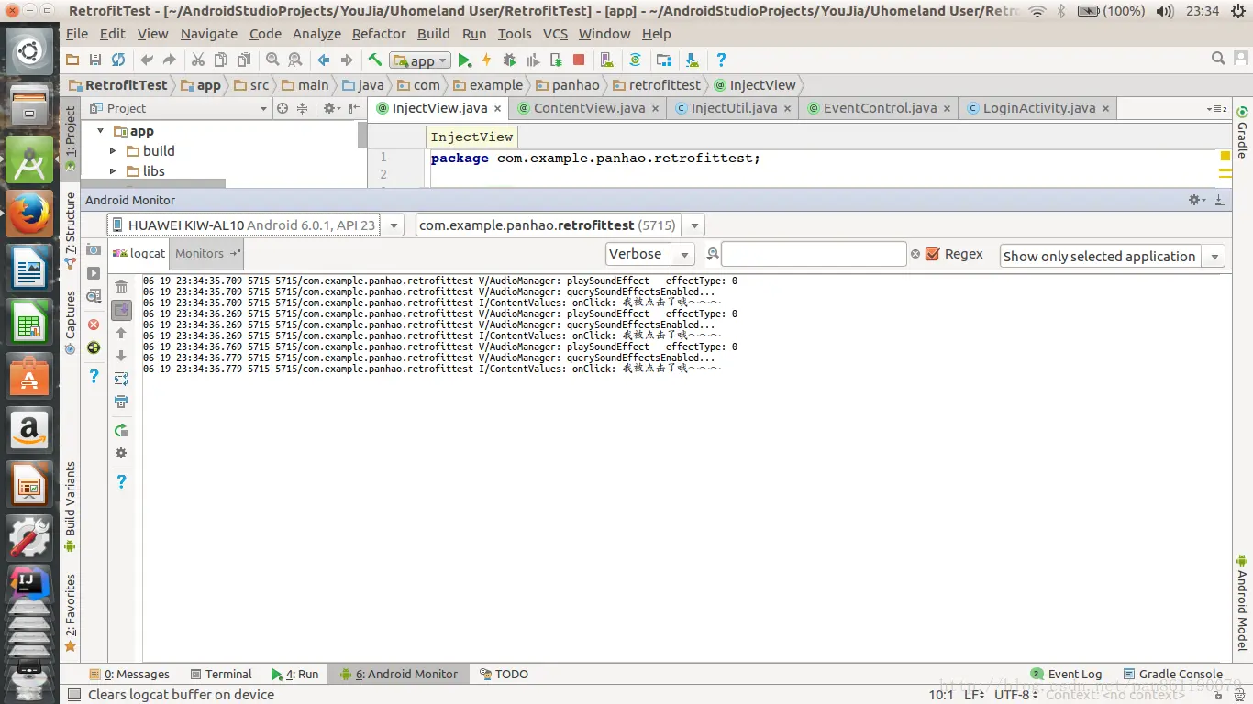Toggle the Z: Structure tool window
Screen dimensions: 1253x704
[71, 230]
